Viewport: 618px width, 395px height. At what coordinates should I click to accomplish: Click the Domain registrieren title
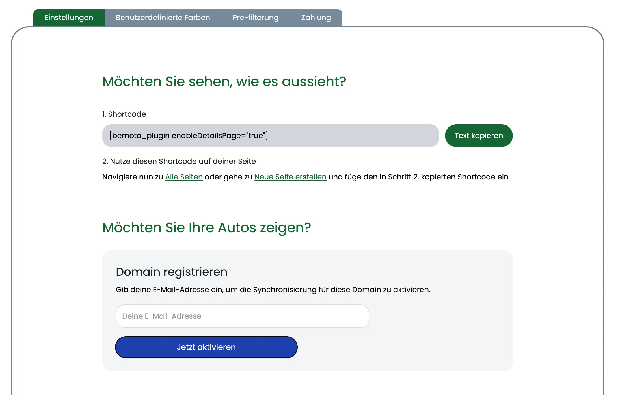(171, 272)
